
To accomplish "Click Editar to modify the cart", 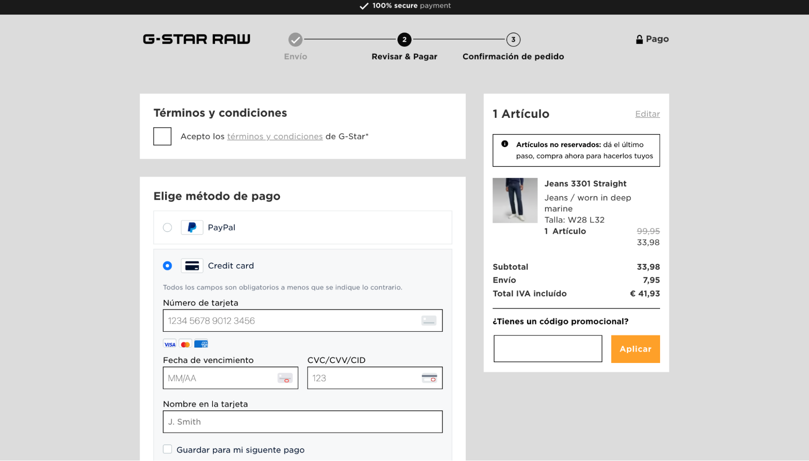I will click(x=648, y=114).
